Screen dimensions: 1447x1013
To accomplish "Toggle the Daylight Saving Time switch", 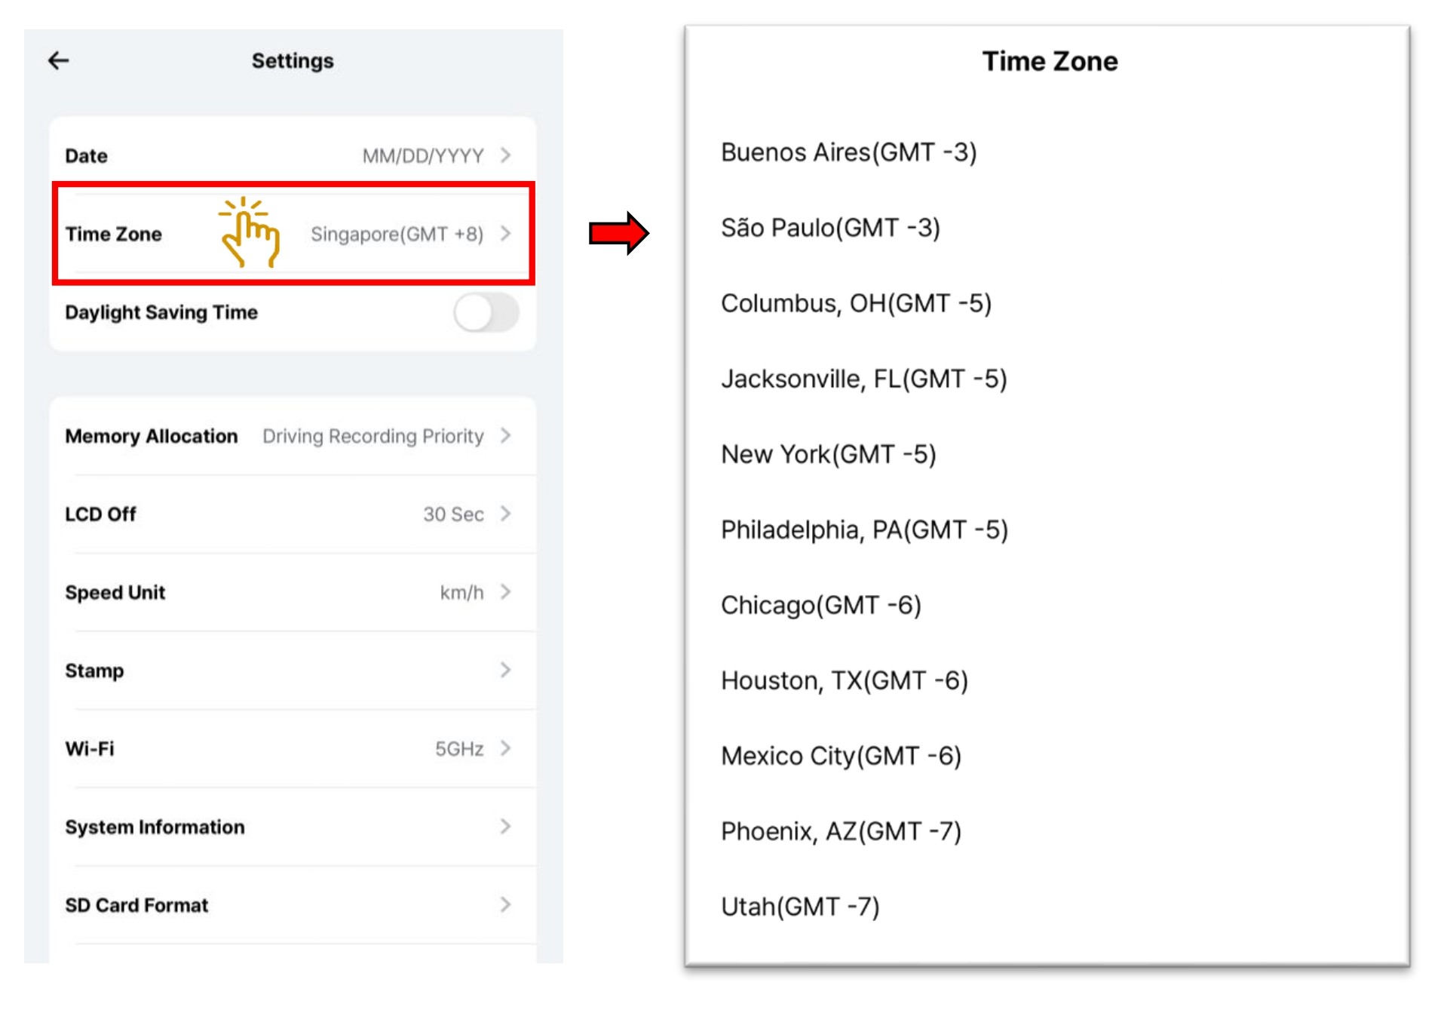I will [486, 312].
